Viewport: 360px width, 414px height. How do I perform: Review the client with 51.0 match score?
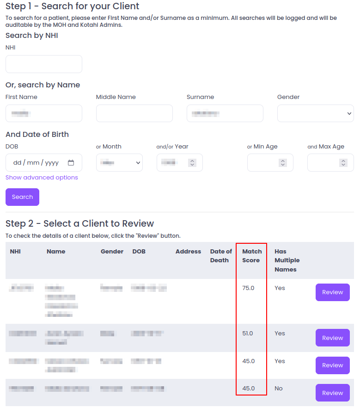pos(332,338)
